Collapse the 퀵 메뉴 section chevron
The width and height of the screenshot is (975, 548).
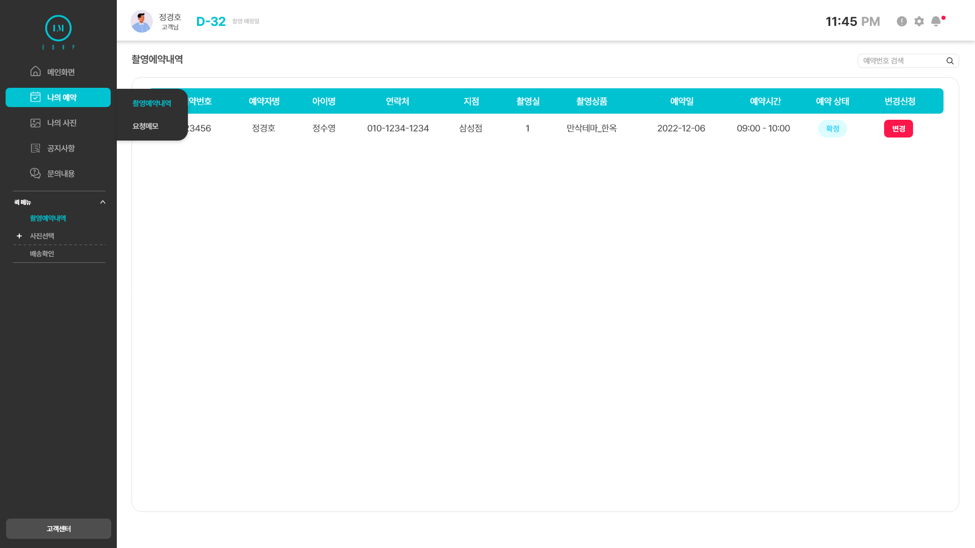(103, 202)
